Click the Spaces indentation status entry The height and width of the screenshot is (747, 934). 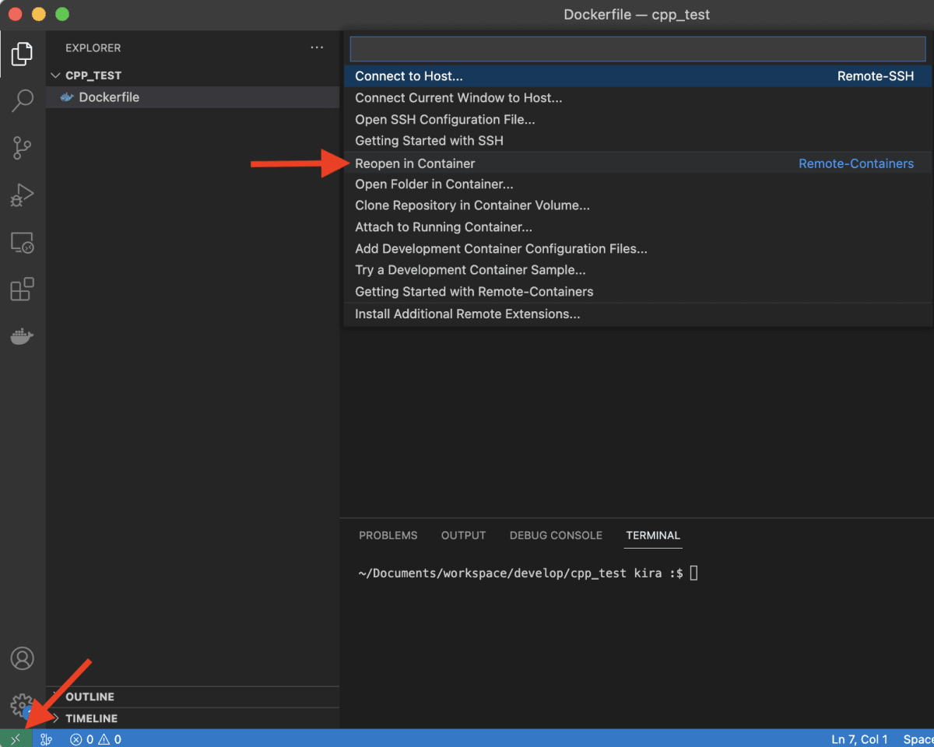[x=918, y=738]
